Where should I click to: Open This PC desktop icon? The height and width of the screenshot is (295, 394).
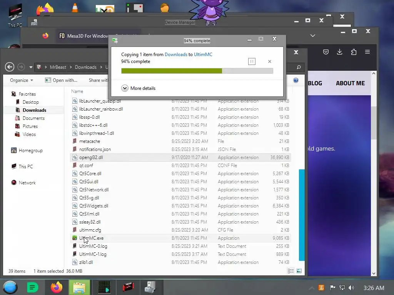tap(15, 15)
